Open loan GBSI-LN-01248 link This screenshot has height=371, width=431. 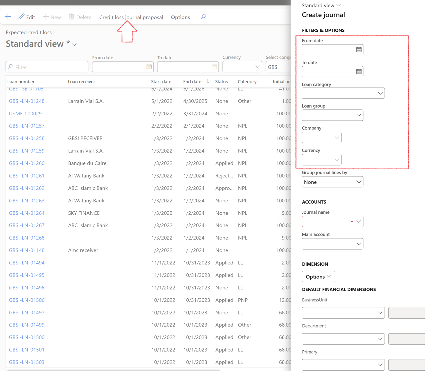point(27,101)
